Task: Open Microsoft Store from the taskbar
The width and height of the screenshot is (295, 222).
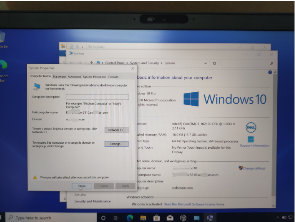Action: 157,218
